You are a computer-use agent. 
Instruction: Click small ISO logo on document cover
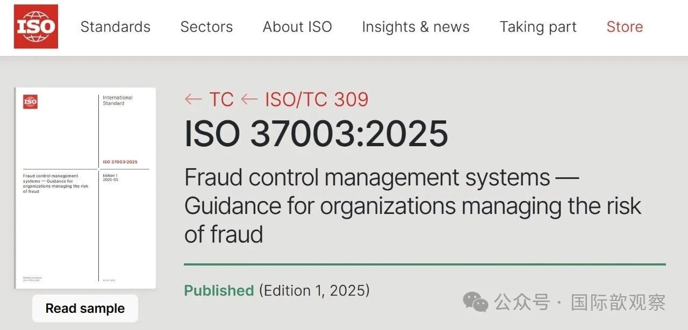click(x=30, y=102)
